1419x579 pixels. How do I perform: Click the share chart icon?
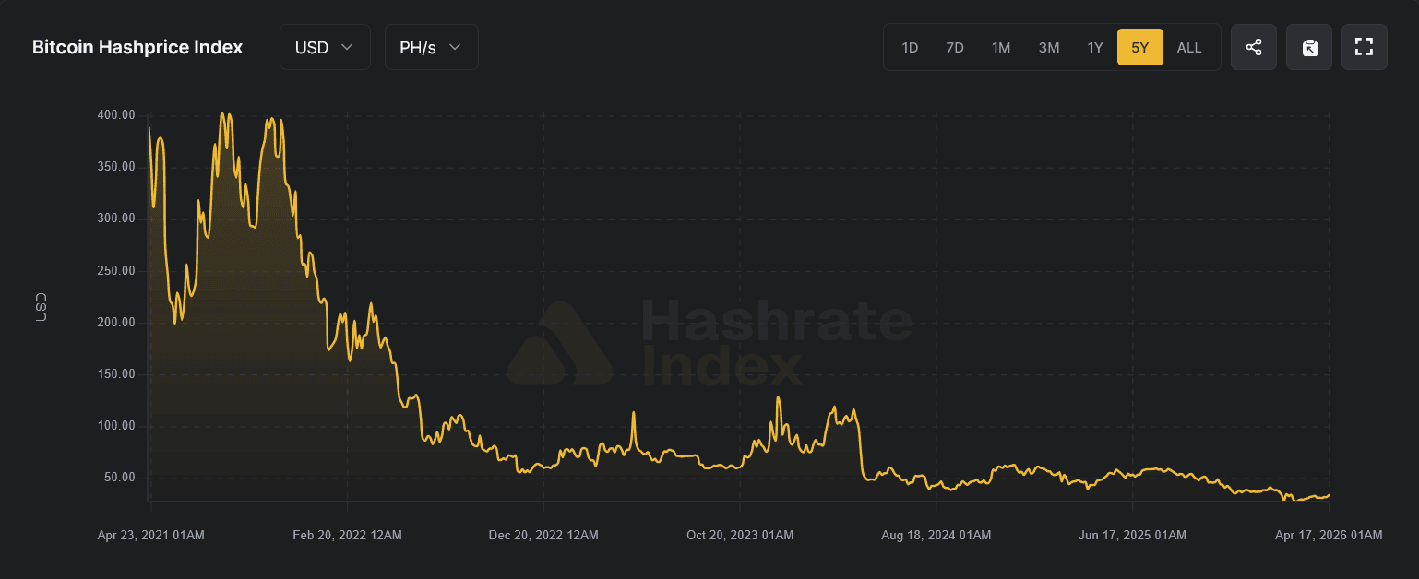pos(1254,47)
